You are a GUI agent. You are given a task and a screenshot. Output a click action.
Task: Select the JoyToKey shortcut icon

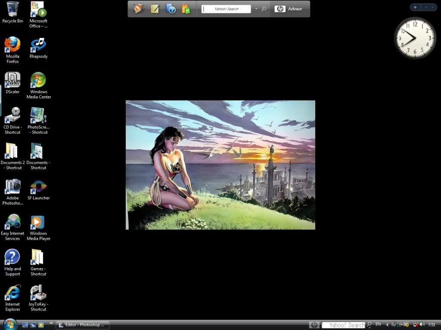(38, 298)
